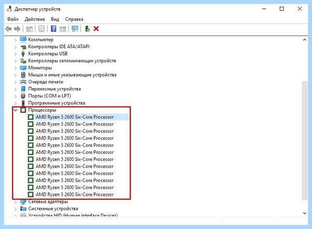Screen dimensions: 312x229
Task: Maximize the Диспетчер устройств window
Action: click(x=282, y=9)
